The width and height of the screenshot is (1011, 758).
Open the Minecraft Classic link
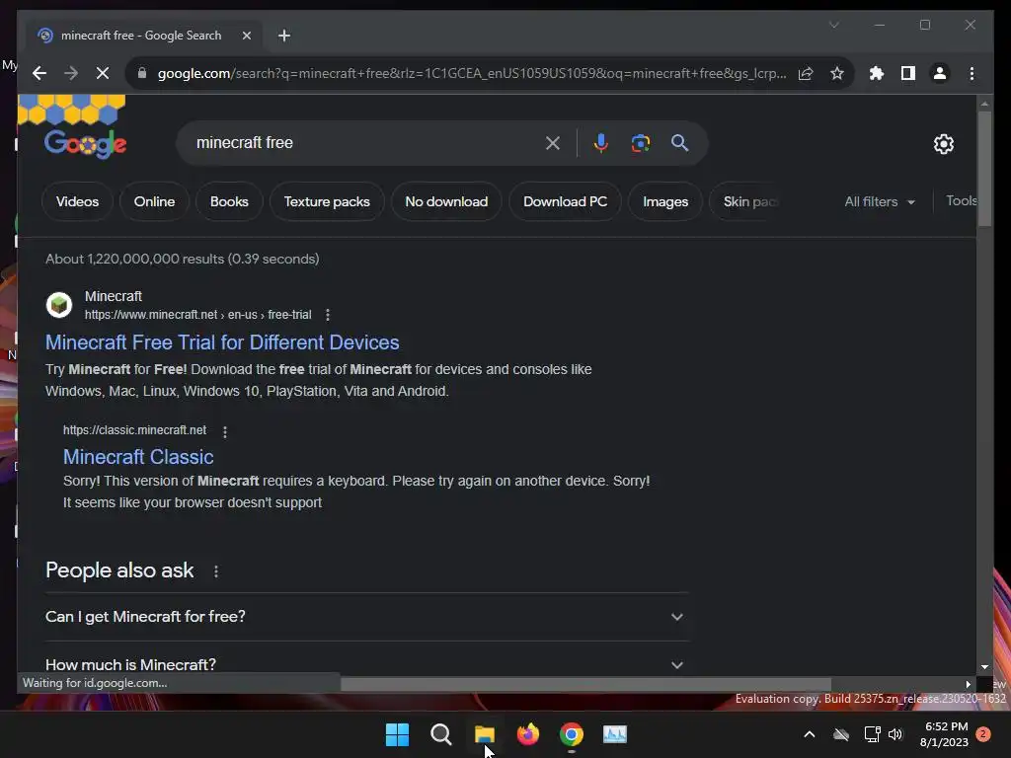(x=138, y=457)
